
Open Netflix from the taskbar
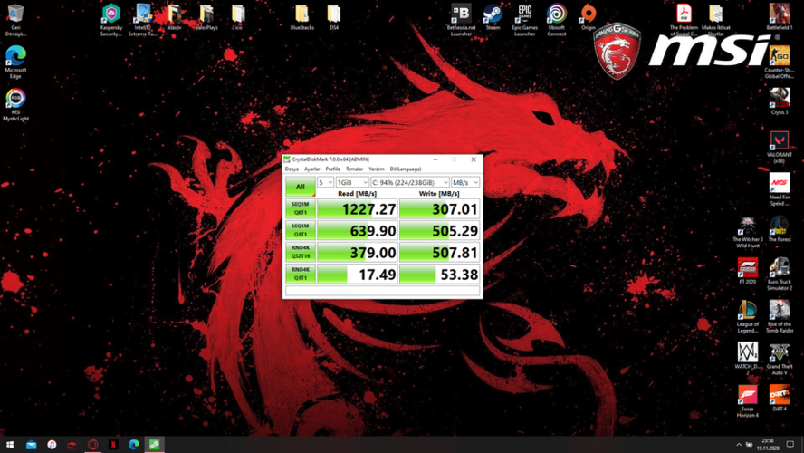pos(113,444)
